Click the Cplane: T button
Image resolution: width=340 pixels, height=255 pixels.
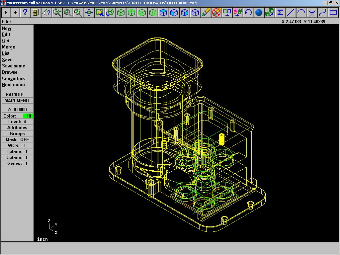17,158
